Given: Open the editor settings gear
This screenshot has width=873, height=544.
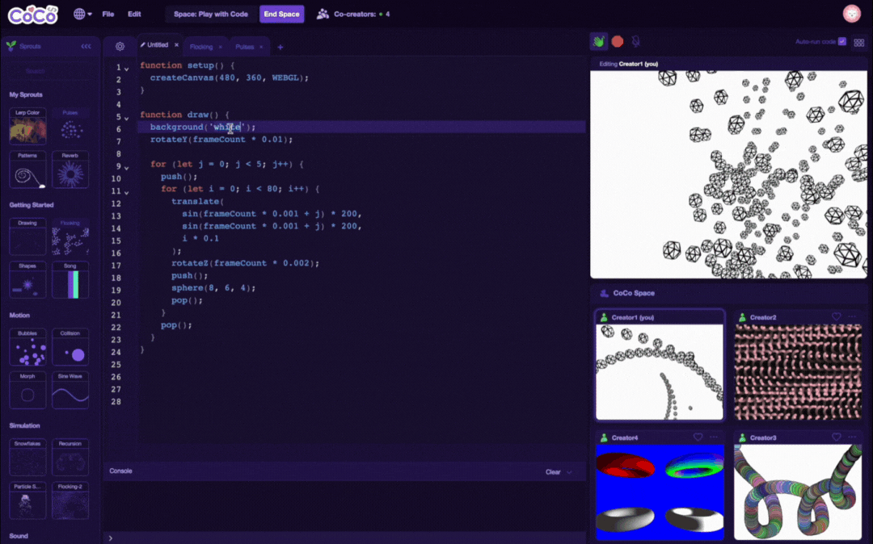Looking at the screenshot, I should (120, 47).
